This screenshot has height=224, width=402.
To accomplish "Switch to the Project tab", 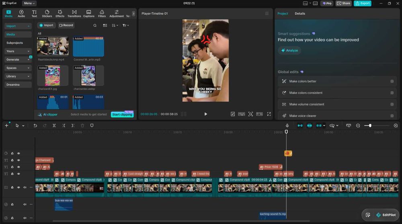I will click(x=283, y=14).
